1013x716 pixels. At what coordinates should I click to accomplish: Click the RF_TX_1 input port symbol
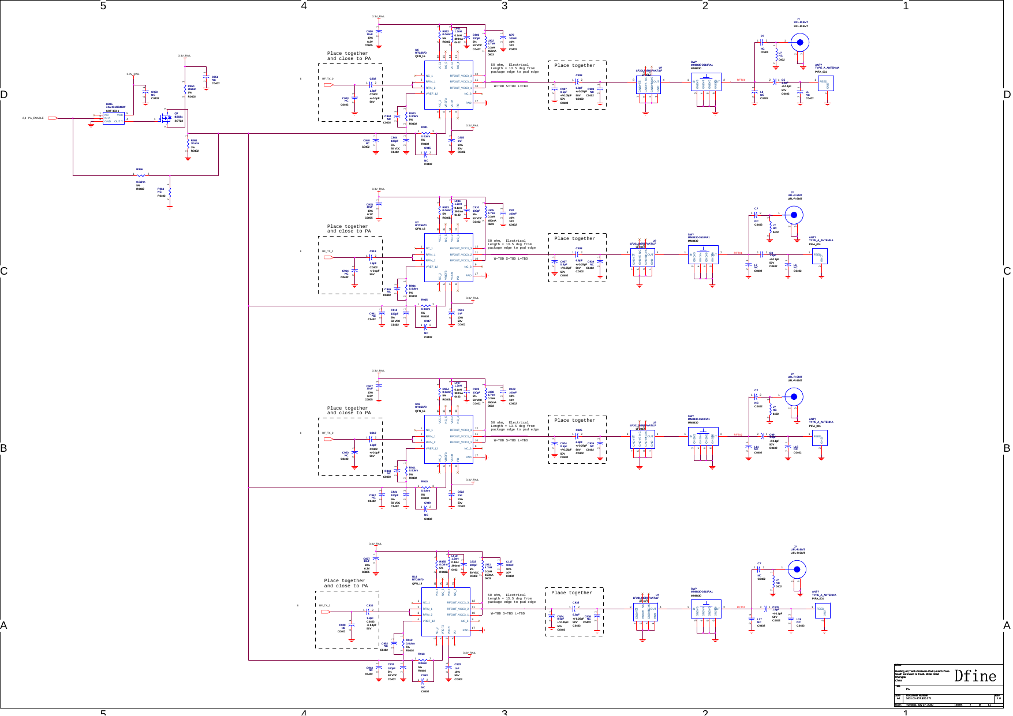pos(329,257)
